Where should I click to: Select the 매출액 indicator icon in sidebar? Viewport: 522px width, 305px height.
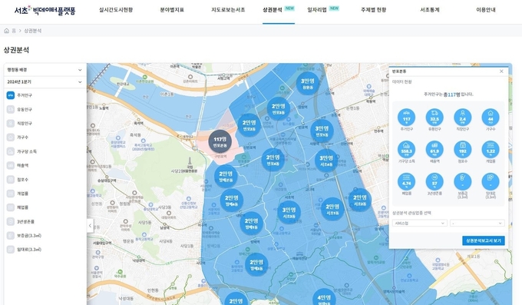11,165
